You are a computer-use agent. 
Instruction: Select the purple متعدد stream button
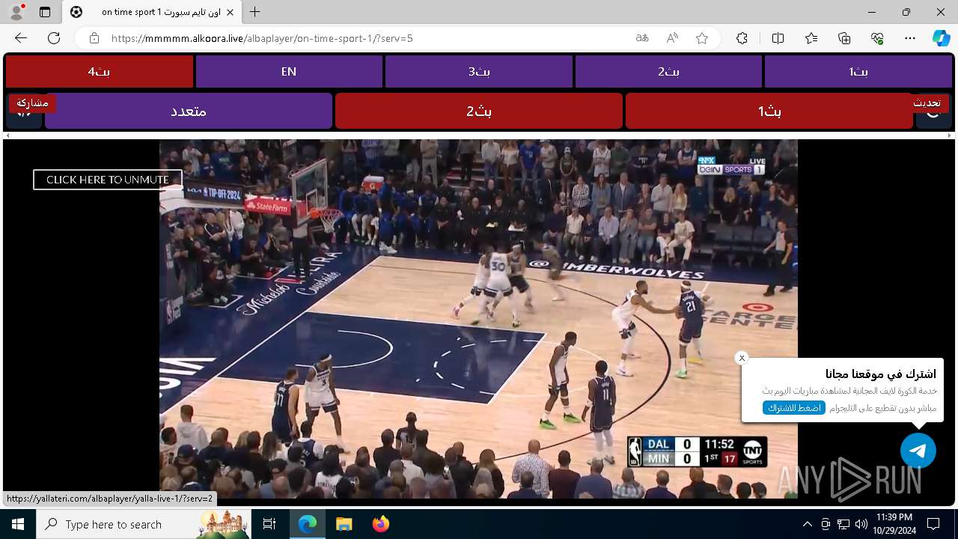pyautogui.click(x=189, y=111)
